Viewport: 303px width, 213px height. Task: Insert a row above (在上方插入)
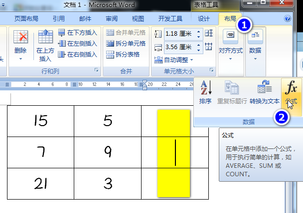(x=45, y=46)
